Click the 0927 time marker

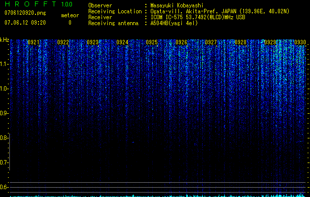[x=211, y=42]
